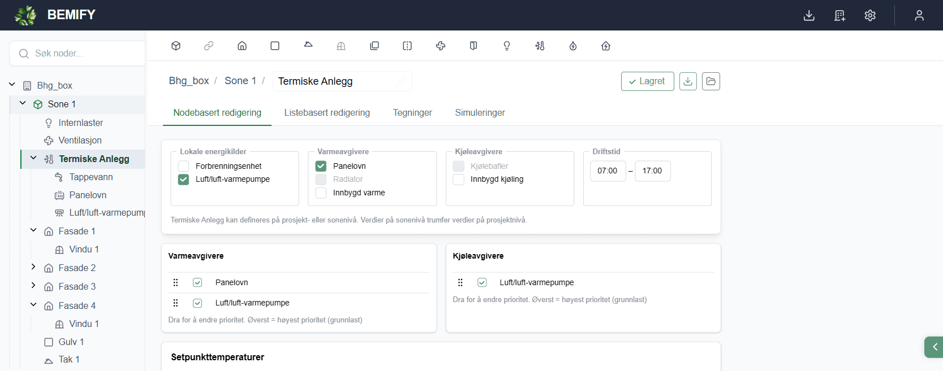Click the Søk noder search field
943x371 pixels.
(x=77, y=54)
